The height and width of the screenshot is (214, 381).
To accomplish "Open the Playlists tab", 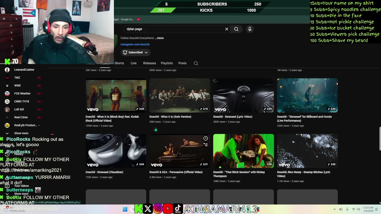I will pyautogui.click(x=167, y=63).
